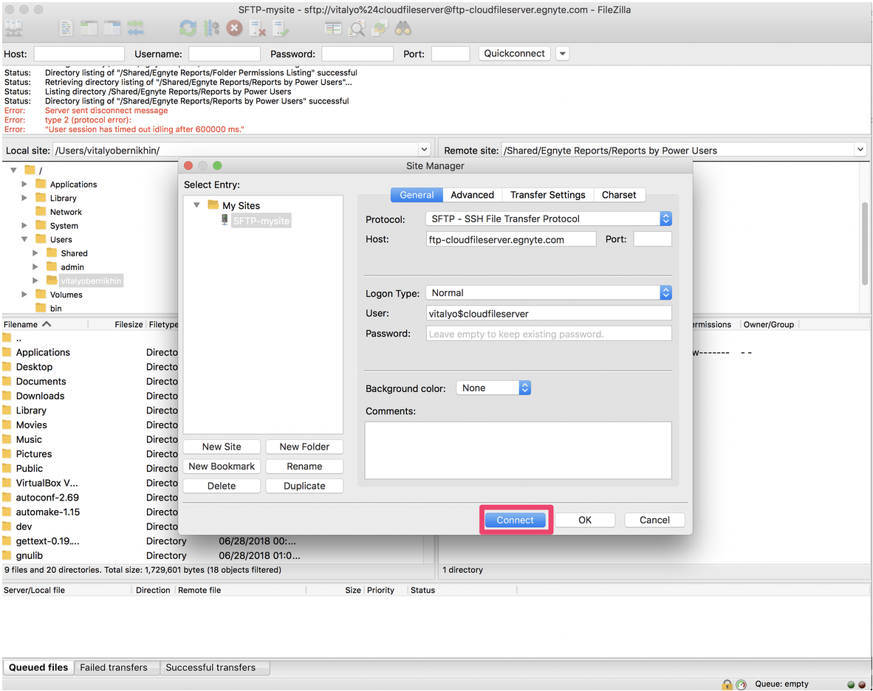Open the speed limits icon in status bar
This screenshot has width=873, height=691.
click(741, 684)
